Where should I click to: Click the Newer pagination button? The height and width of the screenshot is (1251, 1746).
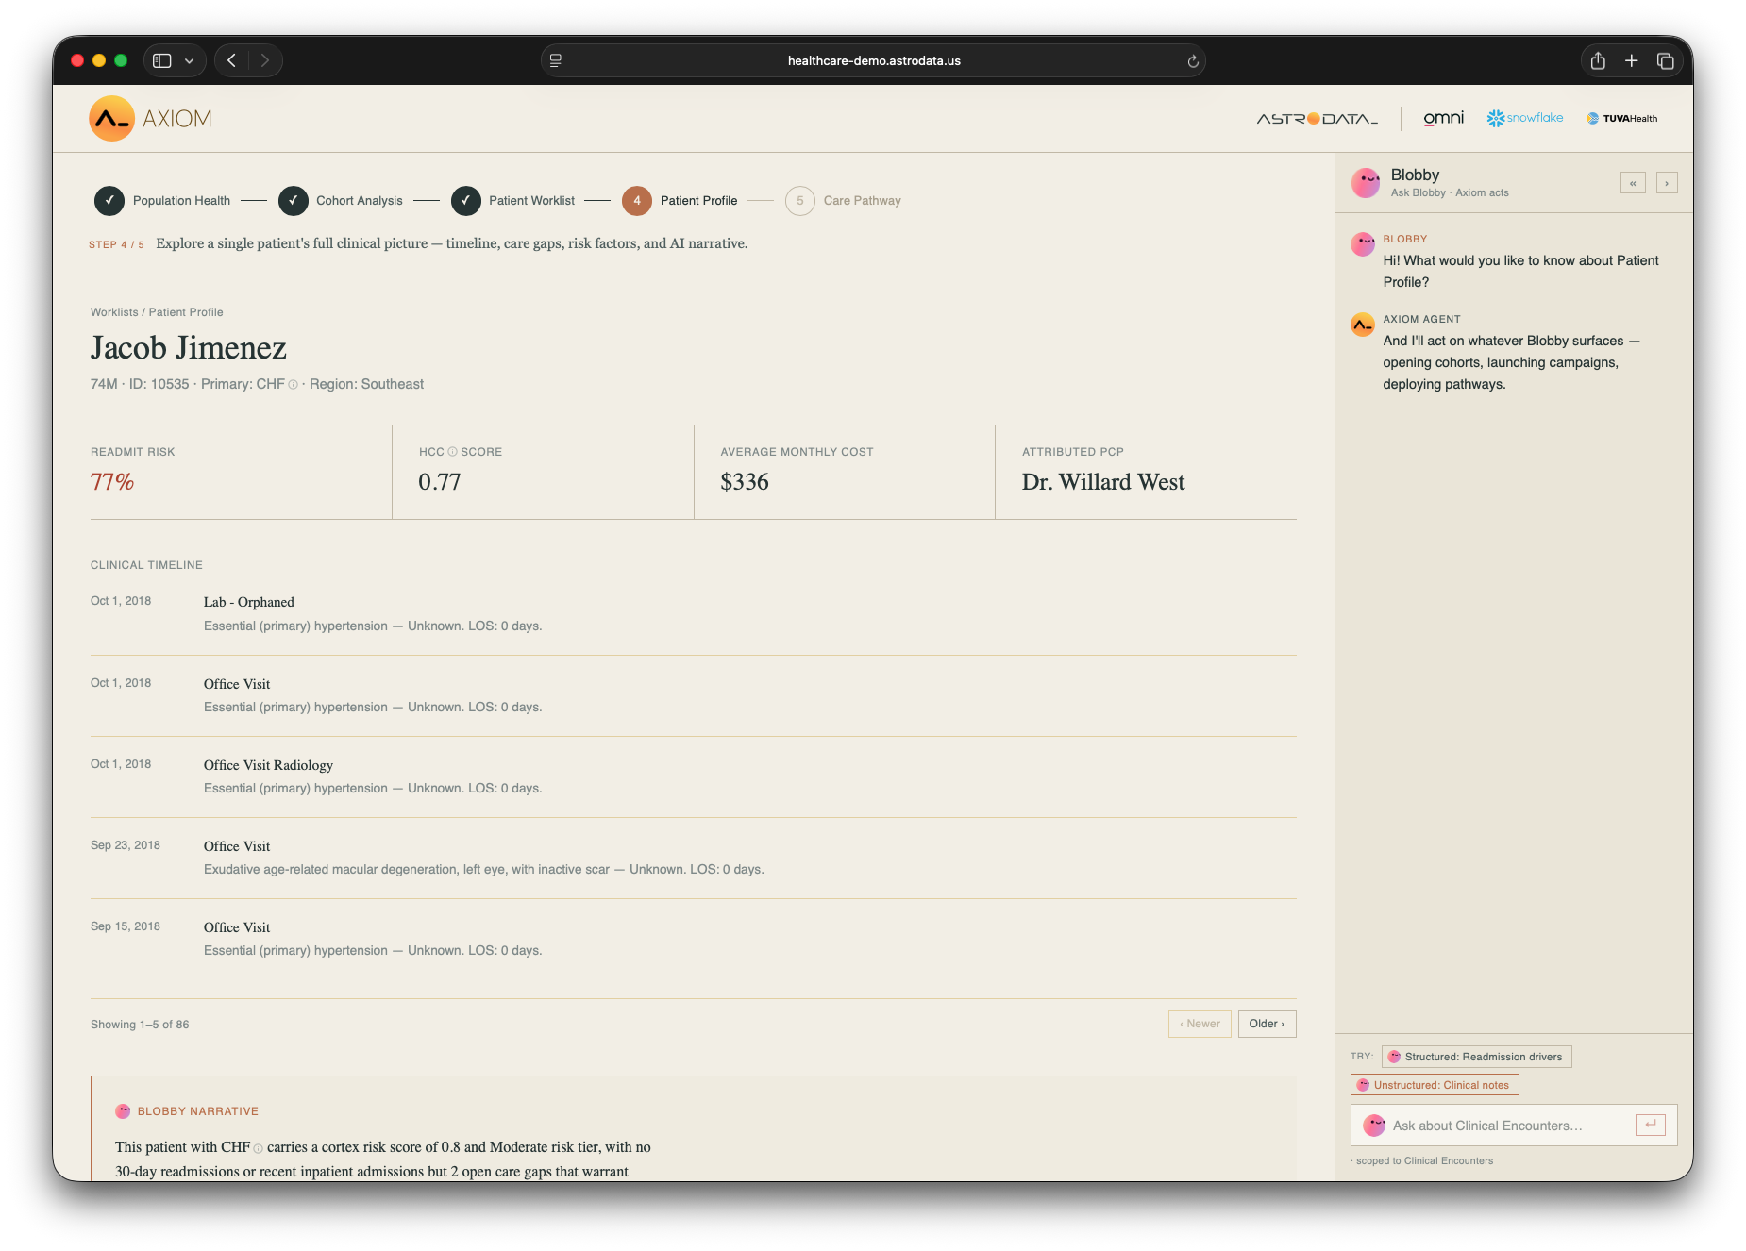pos(1200,1024)
